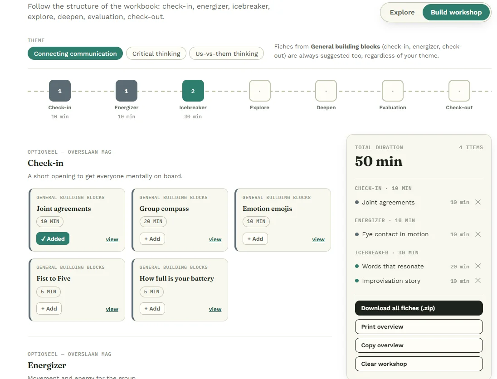The width and height of the screenshot is (497, 379).
Task: Remove Improvisation story from summary
Action: click(x=478, y=281)
